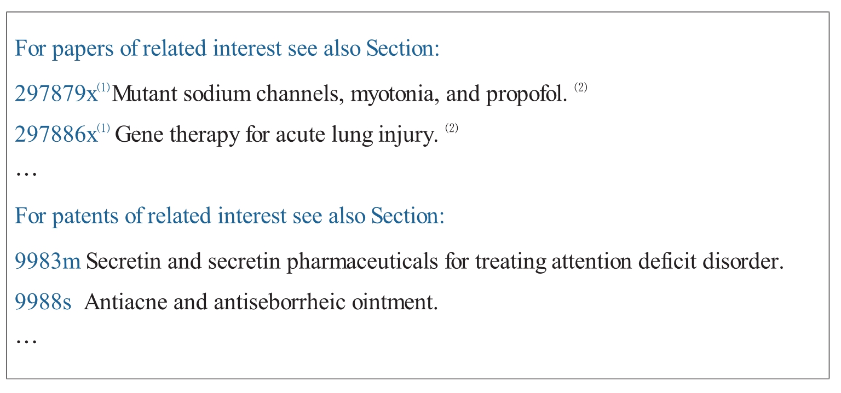
Task: Open the 9983m patent number link
Action: [48, 262]
